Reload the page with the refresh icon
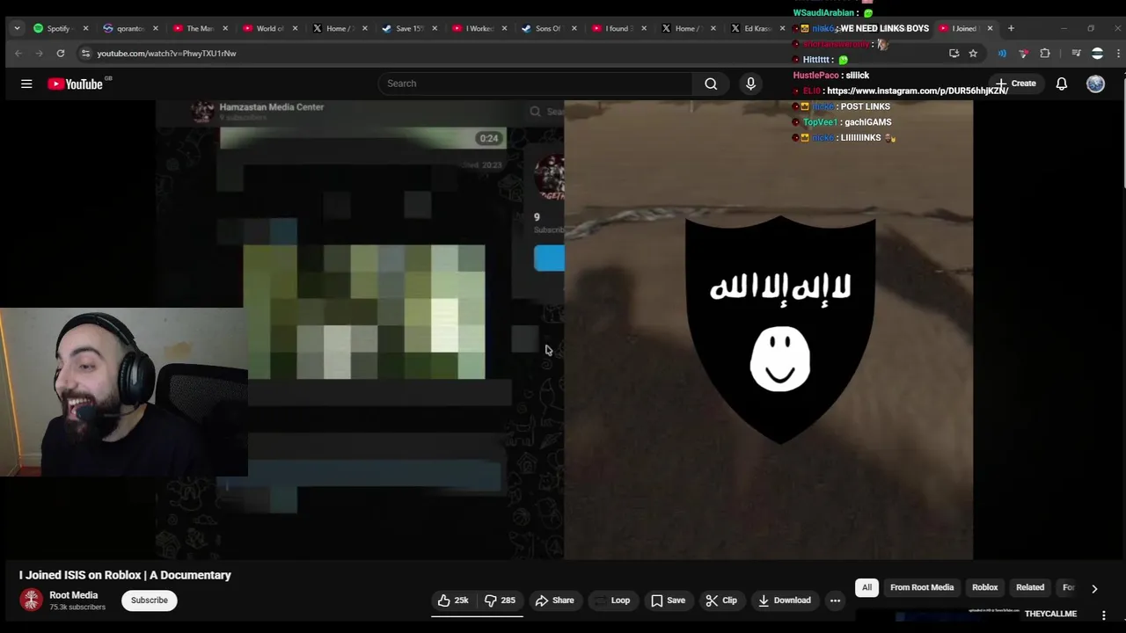The image size is (1126, 633). click(61, 54)
